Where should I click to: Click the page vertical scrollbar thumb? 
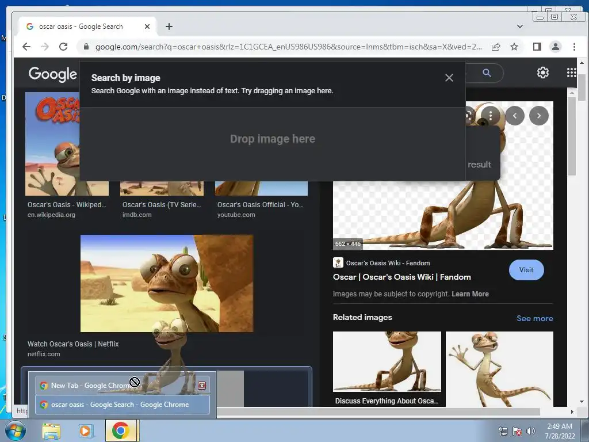tap(582, 87)
